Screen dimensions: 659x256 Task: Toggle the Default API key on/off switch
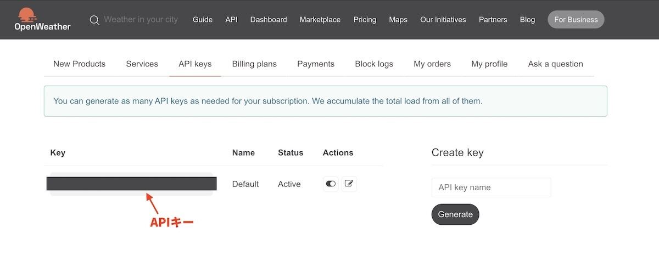pos(331,184)
